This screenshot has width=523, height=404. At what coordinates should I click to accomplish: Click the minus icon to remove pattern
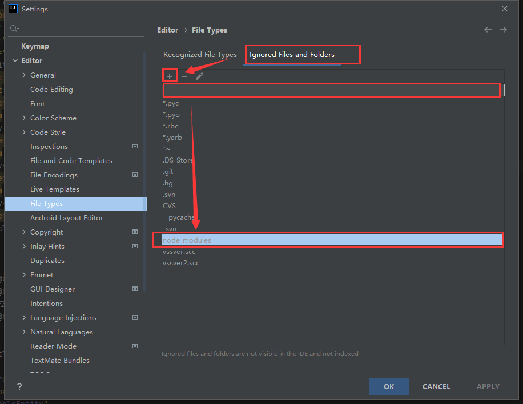184,76
